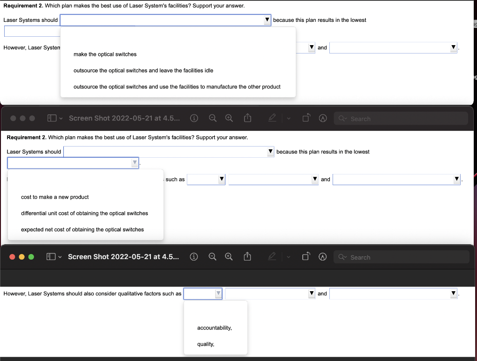
Task: Close the active Preview window with red button
Action: (x=12, y=257)
